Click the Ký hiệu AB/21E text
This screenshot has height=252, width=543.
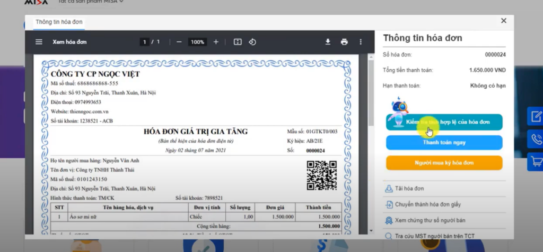305,141
